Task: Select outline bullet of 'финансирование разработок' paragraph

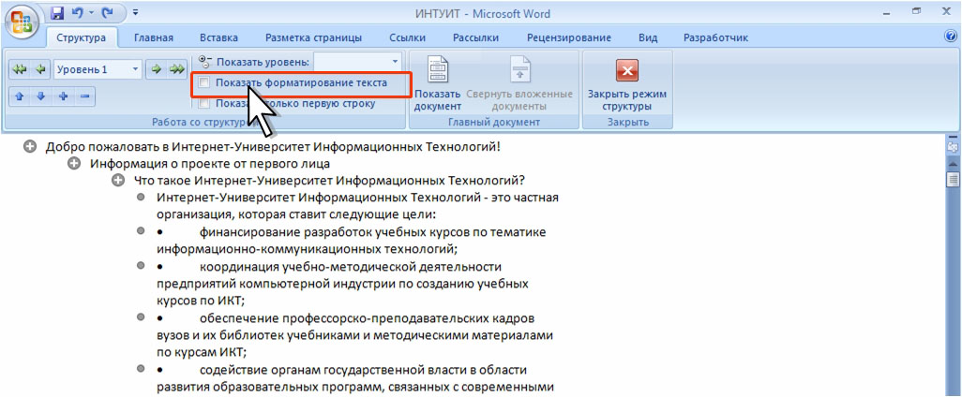Action: tap(141, 231)
